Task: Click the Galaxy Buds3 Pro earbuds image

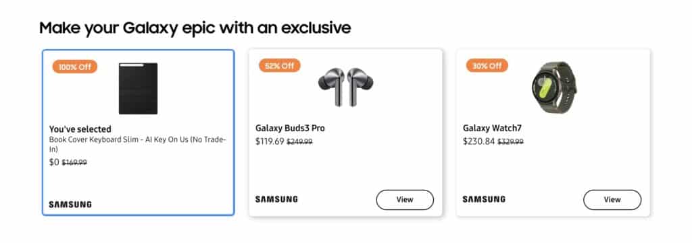Action: (345, 87)
